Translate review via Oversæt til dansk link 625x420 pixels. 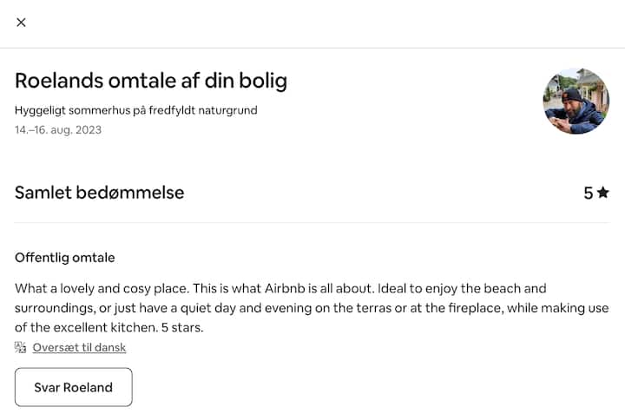click(79, 348)
